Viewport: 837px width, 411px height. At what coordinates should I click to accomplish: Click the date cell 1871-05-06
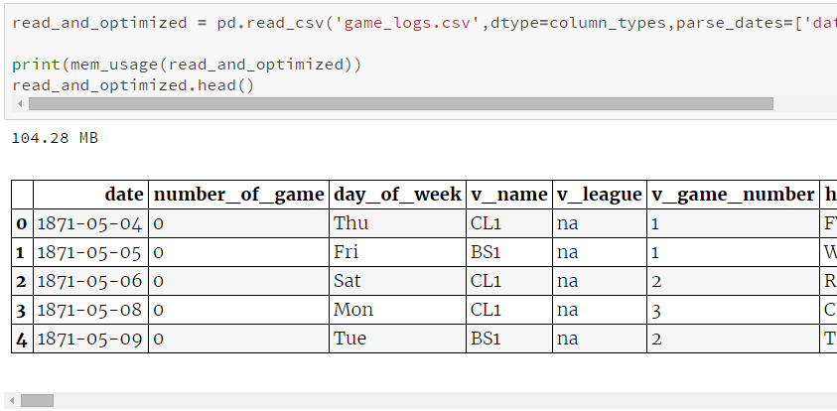[90, 281]
